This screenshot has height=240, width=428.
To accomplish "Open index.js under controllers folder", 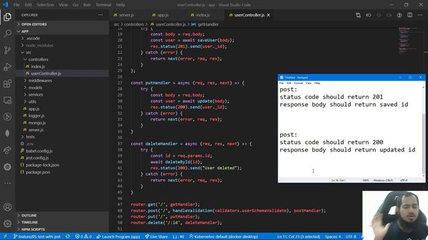I will click(62, 67).
